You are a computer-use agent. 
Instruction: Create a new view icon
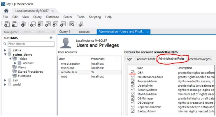(x=48, y=24)
